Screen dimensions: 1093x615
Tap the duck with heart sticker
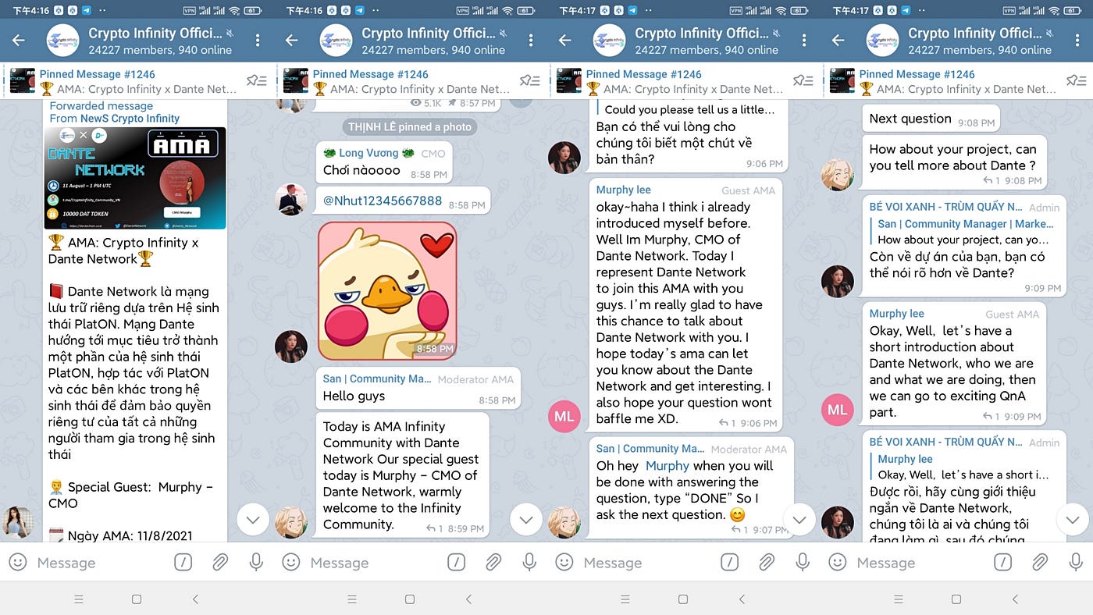[387, 290]
